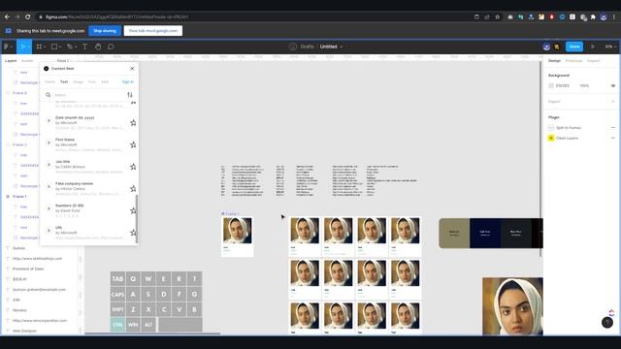Apply the URL content item

(89, 233)
